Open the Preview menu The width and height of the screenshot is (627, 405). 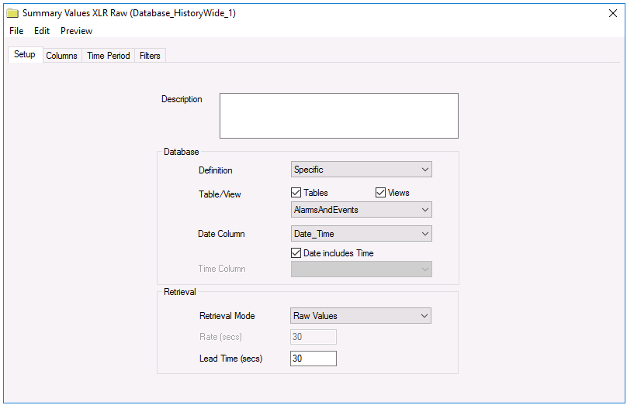pos(76,31)
